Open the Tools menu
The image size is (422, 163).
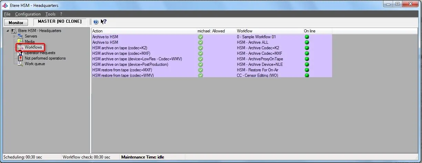(50, 14)
